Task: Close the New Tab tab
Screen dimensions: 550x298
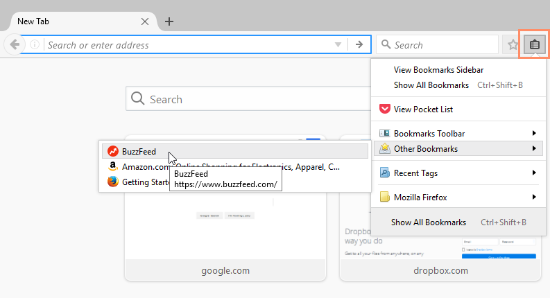Action: point(144,21)
